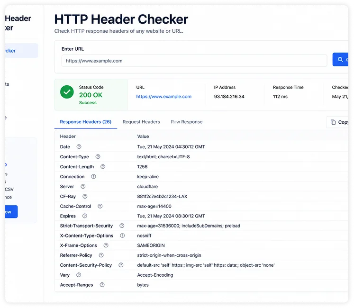
Task: Click the strict-origin-when-cross-origin value
Action: pos(169,255)
